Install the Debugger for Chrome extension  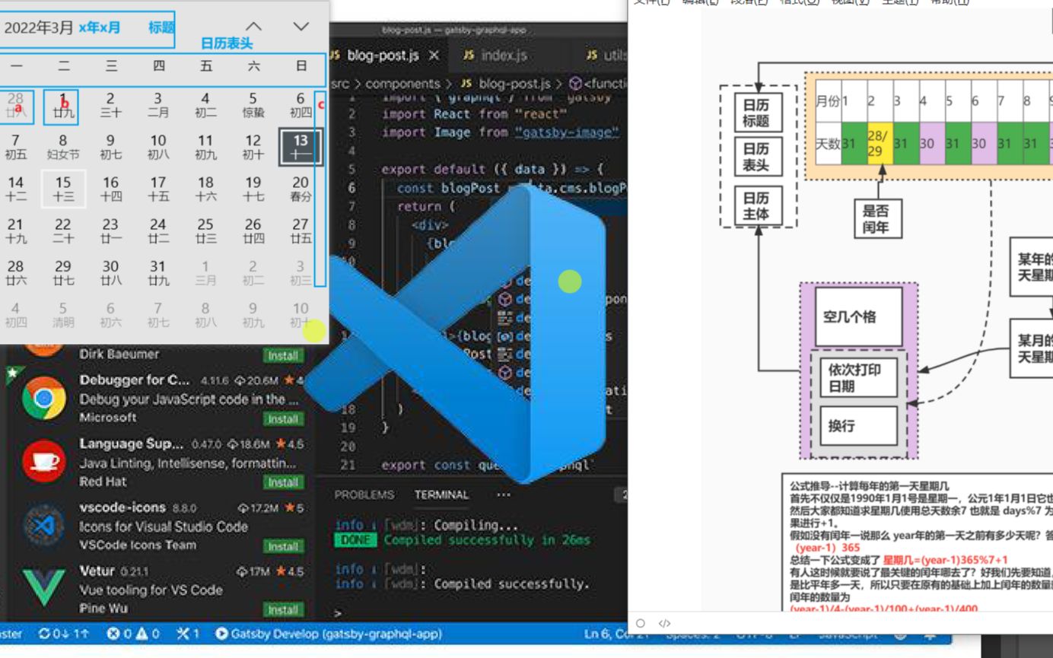[282, 419]
